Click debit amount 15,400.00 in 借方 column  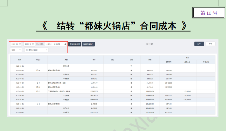(94, 83)
